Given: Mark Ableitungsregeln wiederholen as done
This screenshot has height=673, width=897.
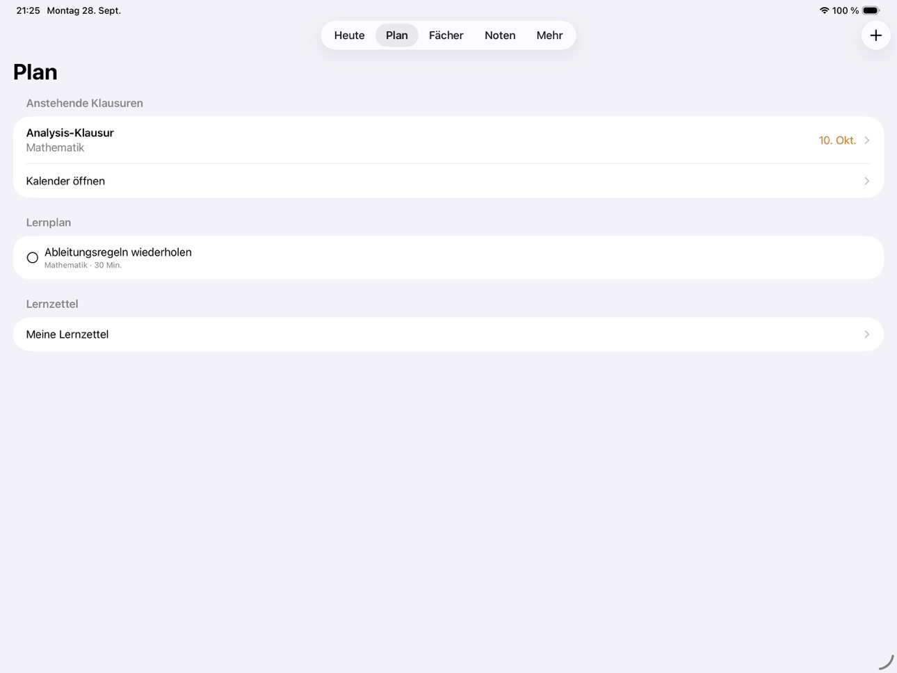Looking at the screenshot, I should (32, 258).
